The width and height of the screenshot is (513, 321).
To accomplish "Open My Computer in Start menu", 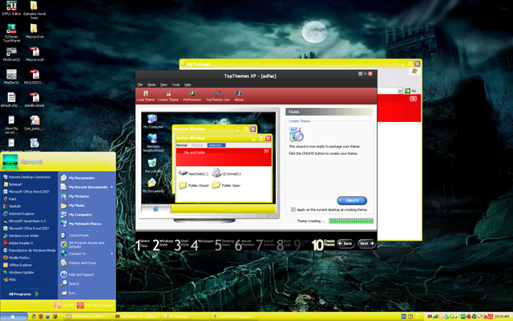I will tap(76, 214).
